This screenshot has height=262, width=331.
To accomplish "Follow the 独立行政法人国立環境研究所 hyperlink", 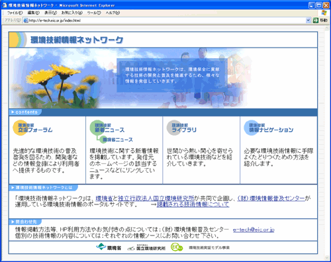I will coord(156,198).
